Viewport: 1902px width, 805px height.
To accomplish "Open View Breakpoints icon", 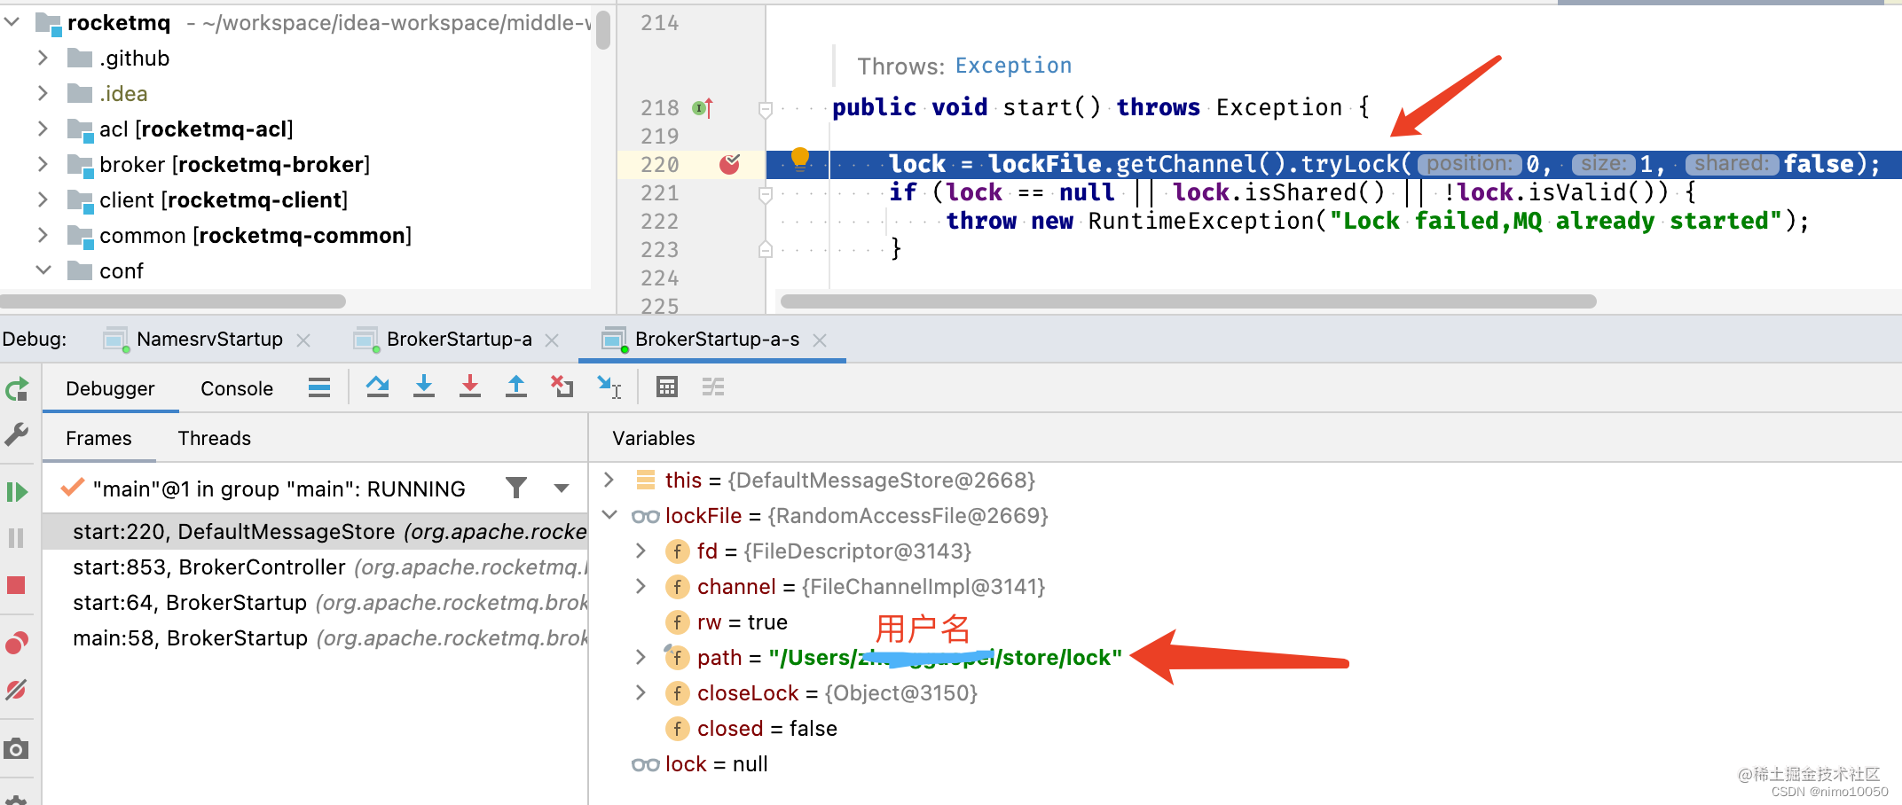I will tap(17, 643).
